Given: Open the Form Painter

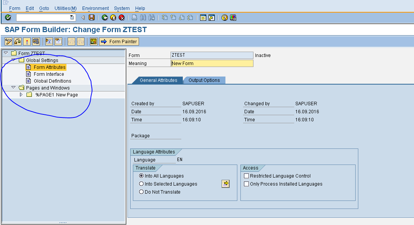Looking at the screenshot, I should [x=119, y=41].
